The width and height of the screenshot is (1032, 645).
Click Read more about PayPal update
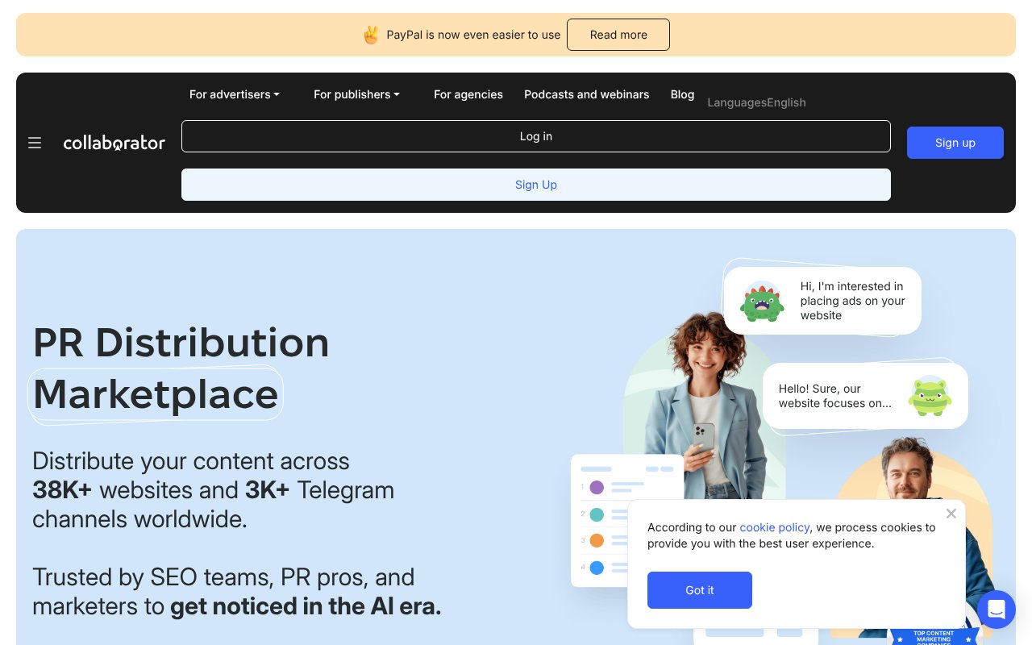click(618, 35)
